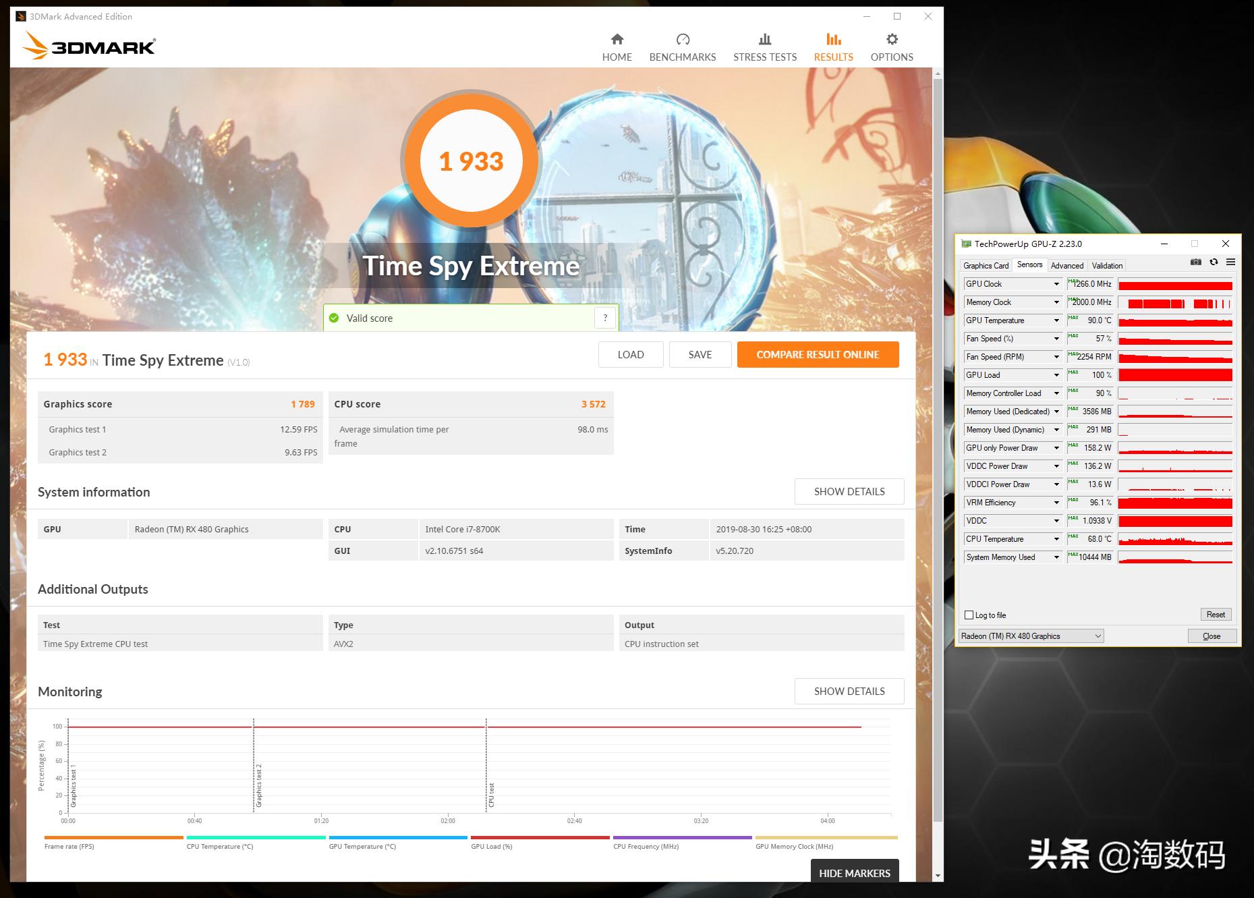Take a screenshot with GPU-Z camera icon
Viewport: 1254px width, 898px height.
click(1195, 262)
